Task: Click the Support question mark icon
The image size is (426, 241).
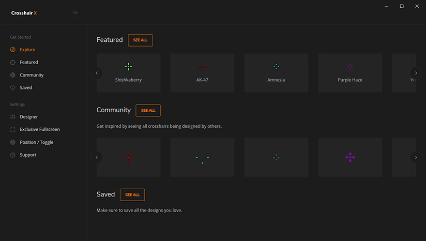Action: [x=13, y=155]
